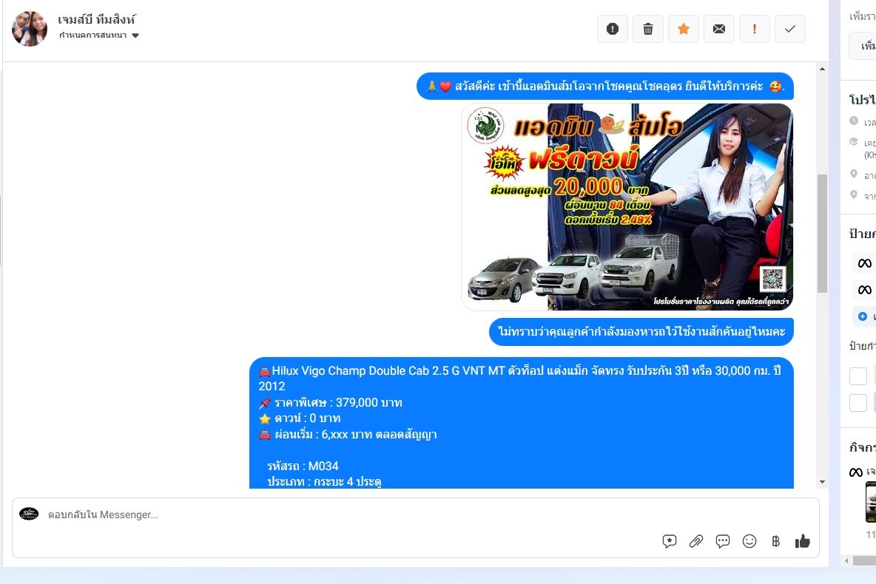Open the customer's profile picture
Viewport: 876px width, 584px height.
point(30,29)
